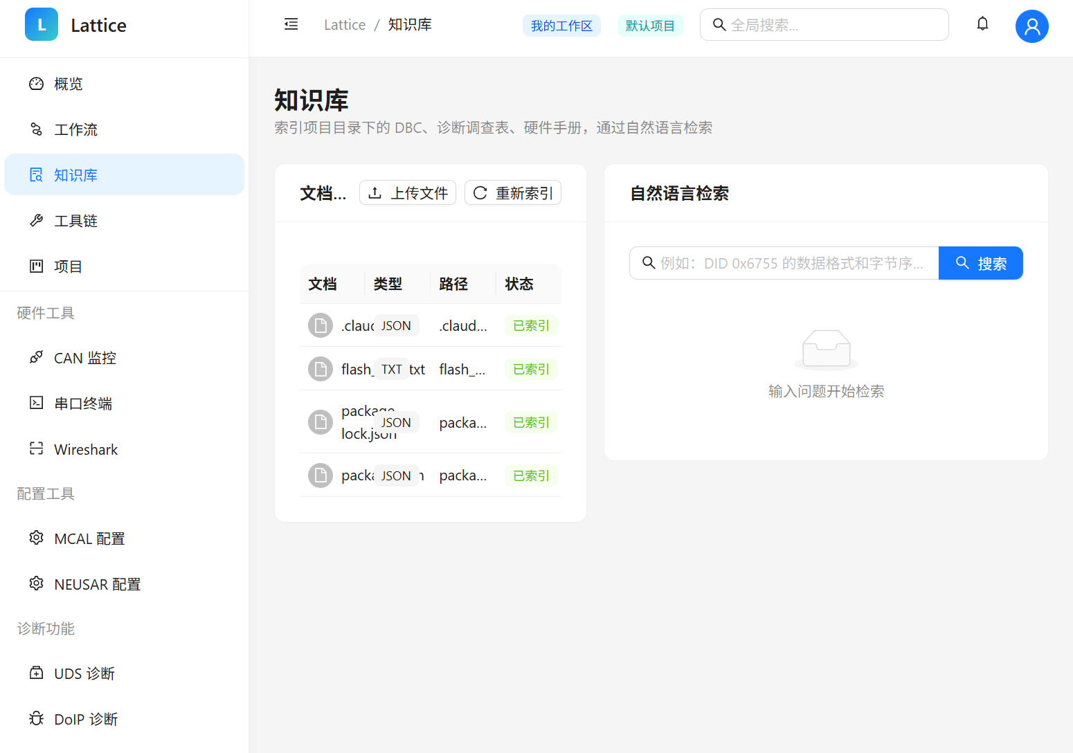1073x753 pixels.
Task: Open 项目 in the sidebar
Action: tap(124, 266)
